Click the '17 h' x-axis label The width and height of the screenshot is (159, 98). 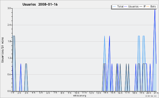(x=127, y=93)
